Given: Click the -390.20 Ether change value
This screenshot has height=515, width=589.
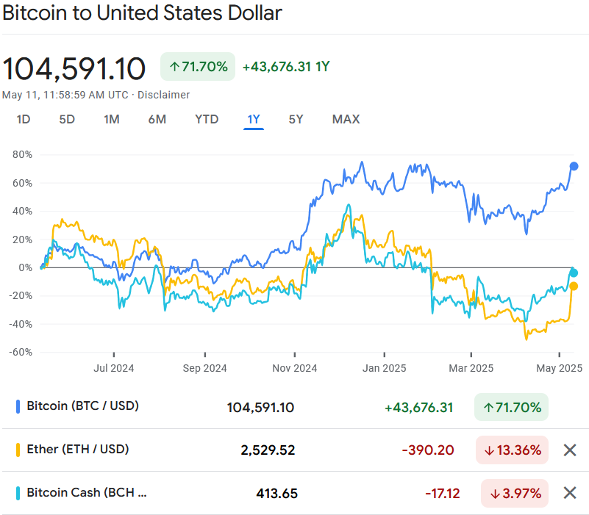Looking at the screenshot, I should coord(428,450).
